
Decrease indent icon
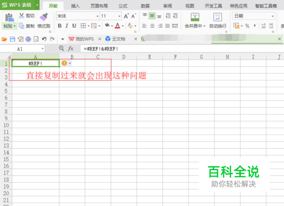coord(168,16)
